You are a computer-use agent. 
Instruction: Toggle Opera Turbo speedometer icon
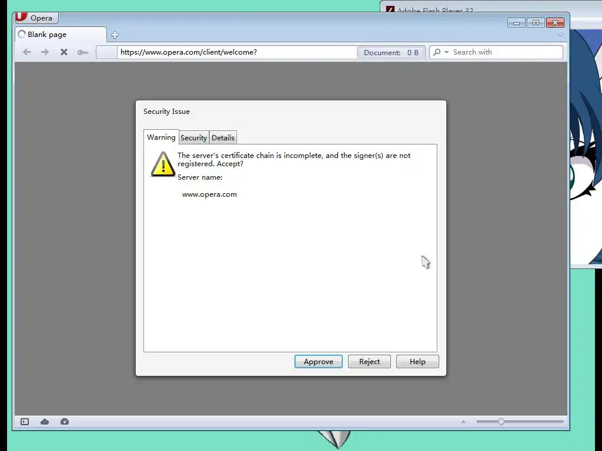(x=65, y=422)
